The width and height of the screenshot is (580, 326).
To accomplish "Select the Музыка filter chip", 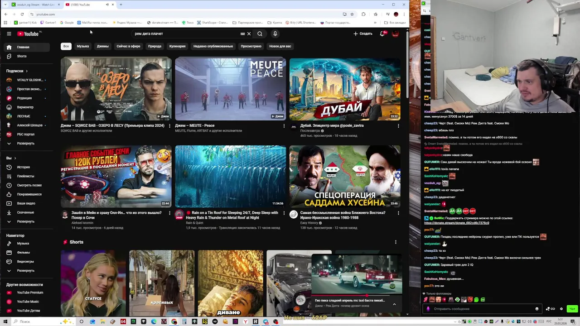I will [x=83, y=46].
